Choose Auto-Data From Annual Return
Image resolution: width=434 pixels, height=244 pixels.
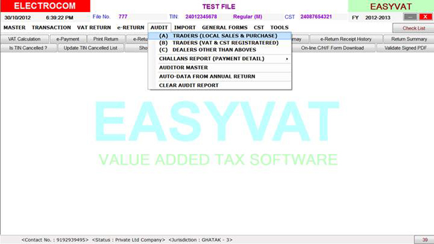(x=220, y=76)
